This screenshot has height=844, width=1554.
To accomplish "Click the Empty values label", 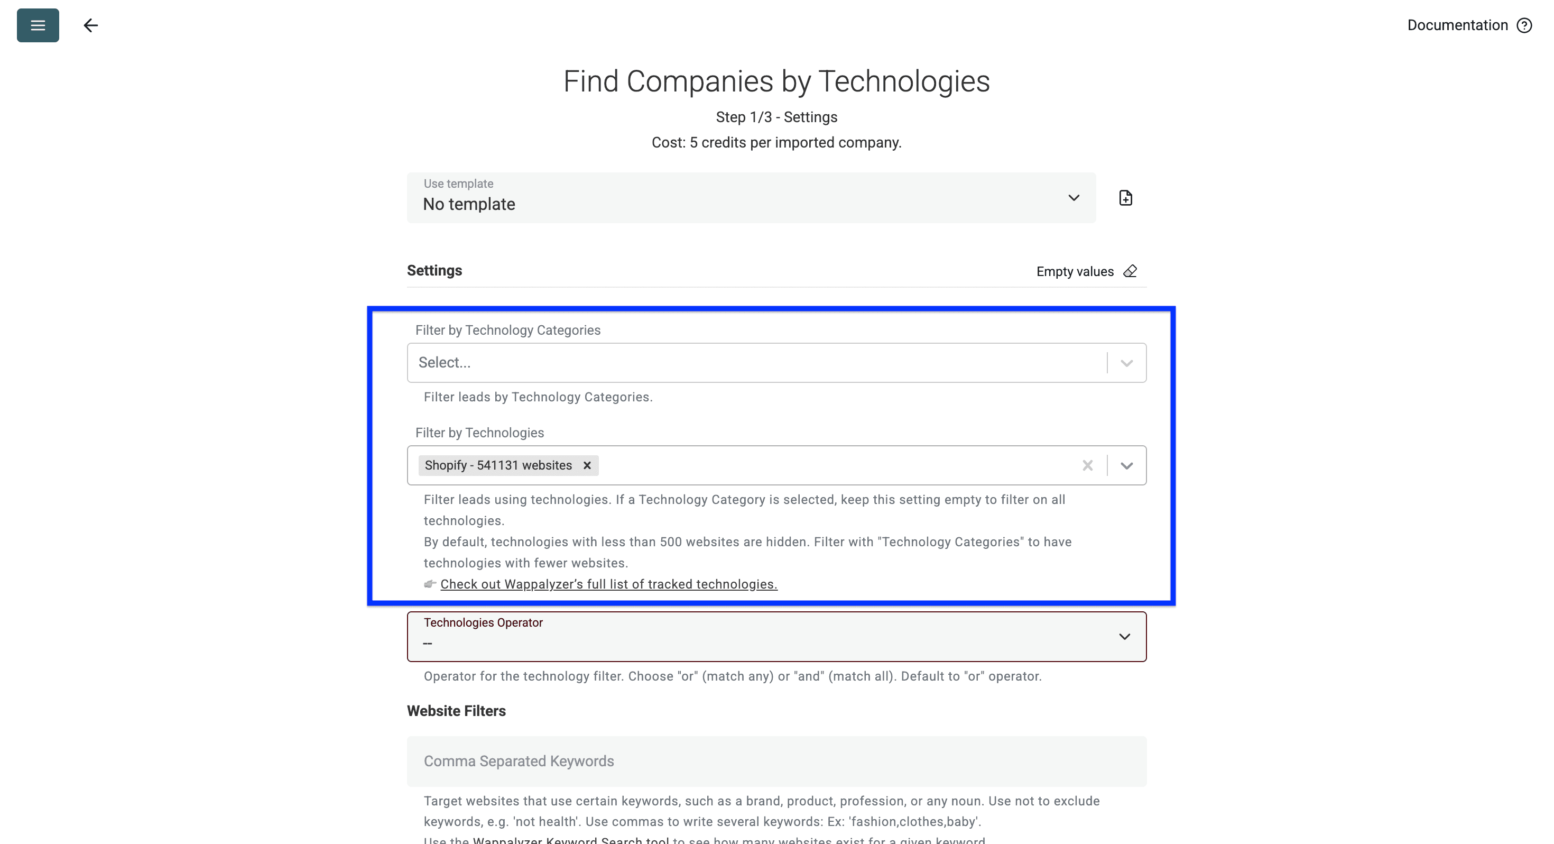I will pos(1075,271).
